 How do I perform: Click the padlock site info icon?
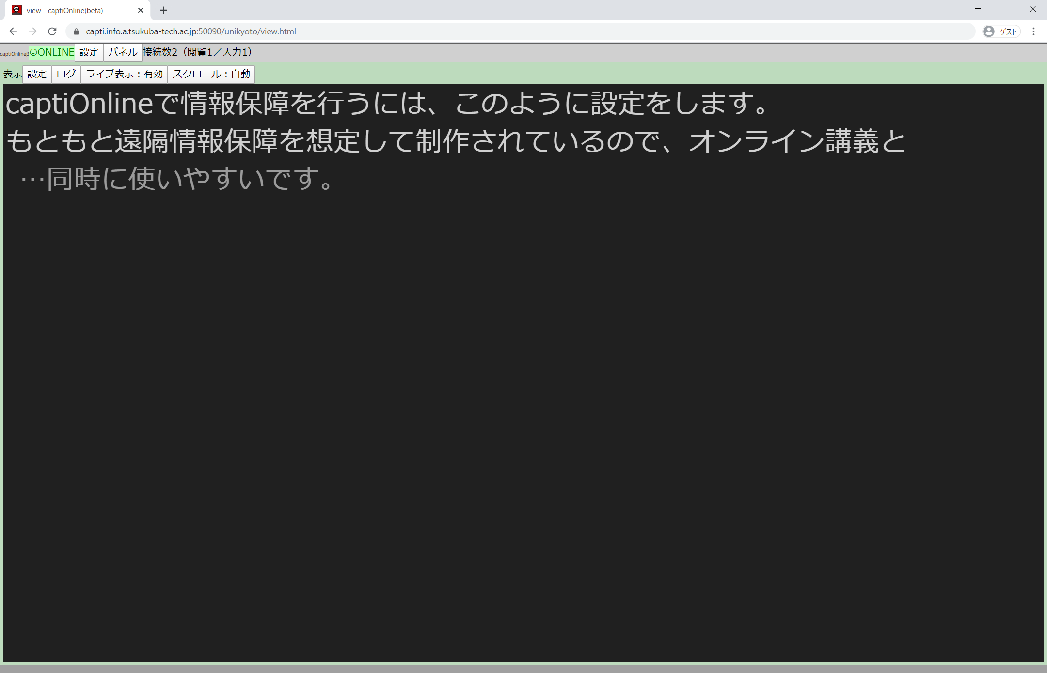pos(76,31)
